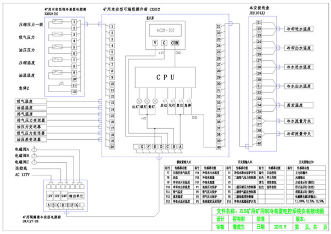Viewport: 331px width, 234px height.
Task: Click the 急停按钮 cell in DI table
Action: pos(274,187)
